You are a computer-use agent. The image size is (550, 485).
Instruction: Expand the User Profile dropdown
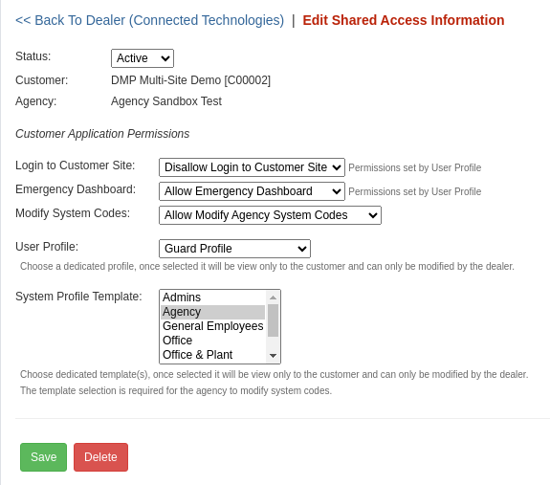tap(234, 249)
